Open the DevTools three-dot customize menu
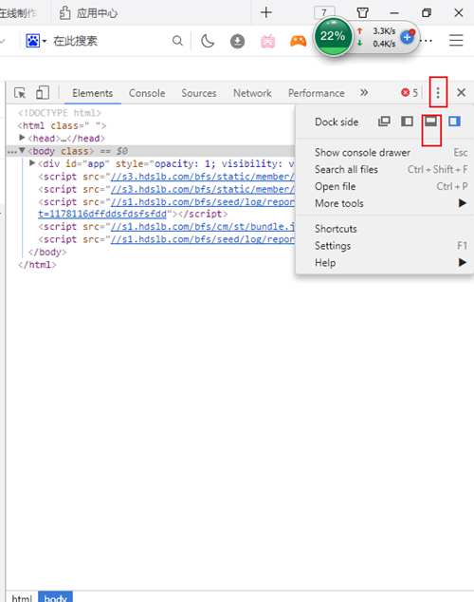This screenshot has width=474, height=602. click(438, 92)
